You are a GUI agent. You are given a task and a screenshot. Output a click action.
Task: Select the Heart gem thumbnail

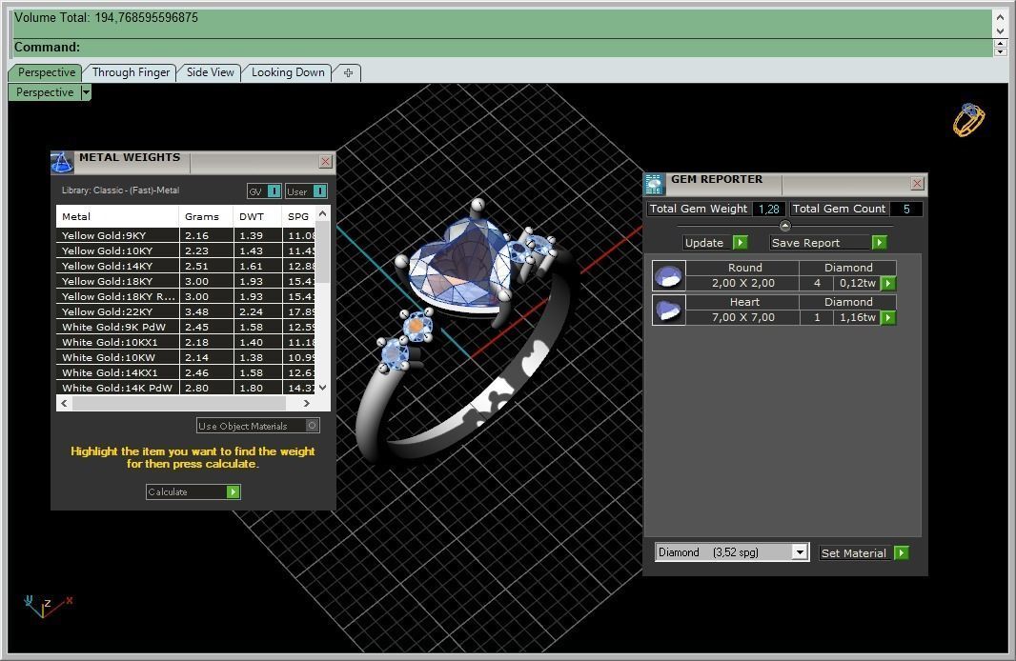(x=669, y=310)
